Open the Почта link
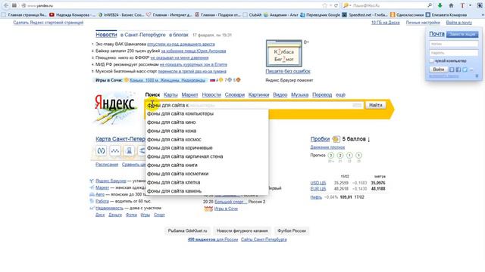 436,34
